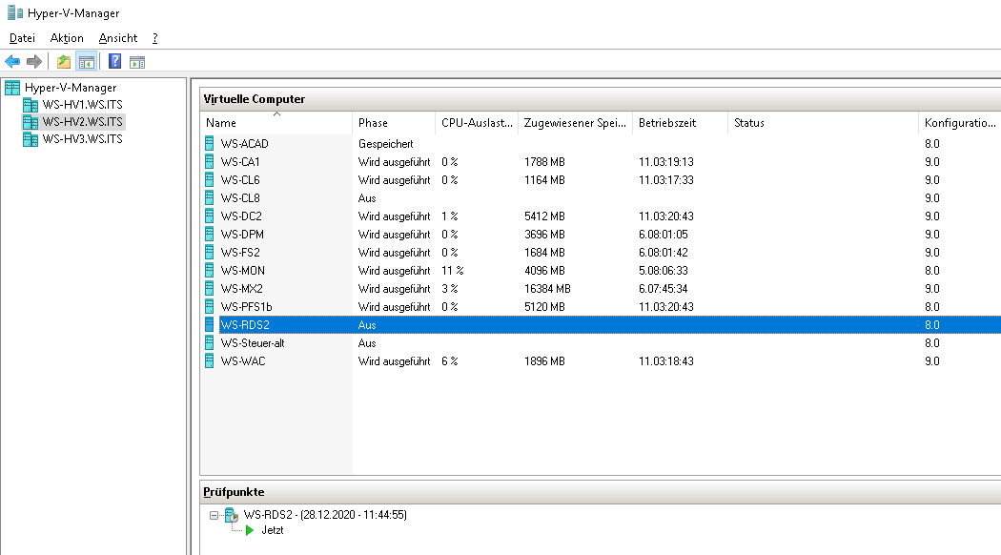Sort by the CPU-Auslast... column header
This screenshot has width=1001, height=555.
point(477,123)
